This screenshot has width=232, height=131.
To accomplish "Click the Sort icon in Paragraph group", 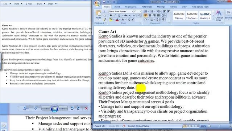I will [158, 19].
